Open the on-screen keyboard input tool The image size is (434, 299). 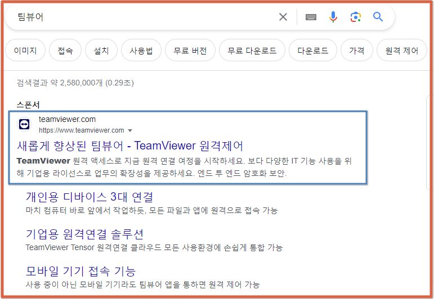tap(311, 17)
